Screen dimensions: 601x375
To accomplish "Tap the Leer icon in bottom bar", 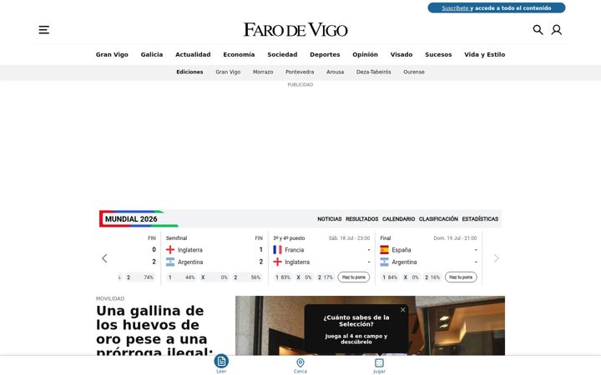I will pyautogui.click(x=221, y=362).
